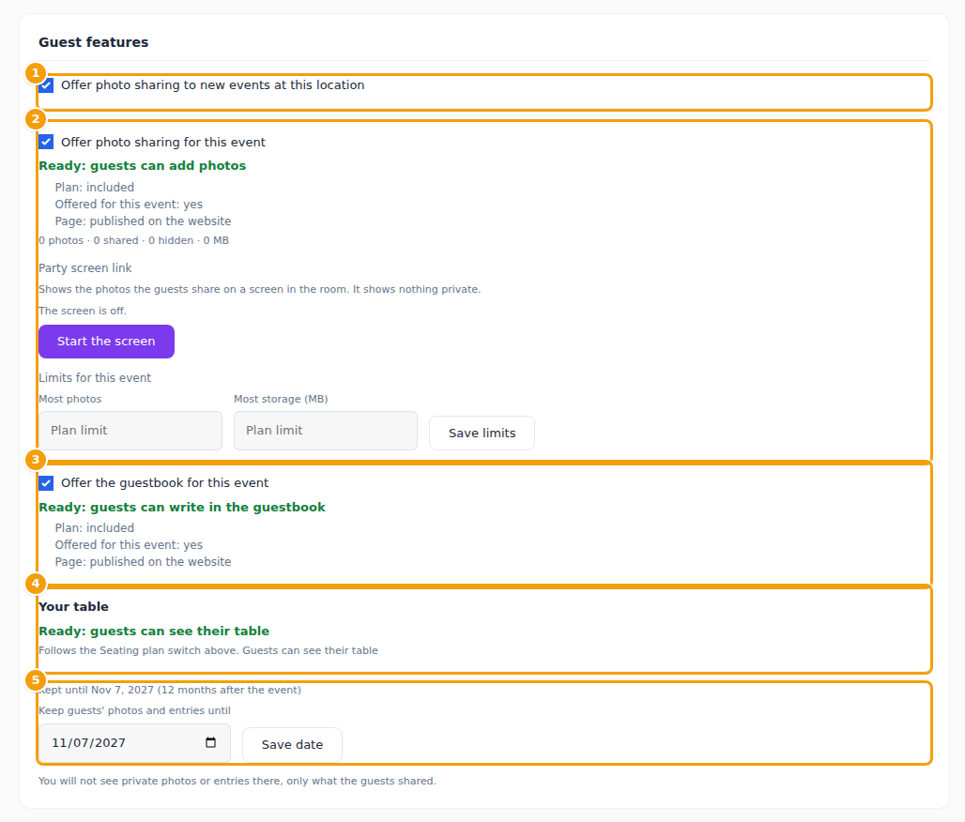Click the 11/07/2027 retention date field
The image size is (965, 822).
point(135,742)
